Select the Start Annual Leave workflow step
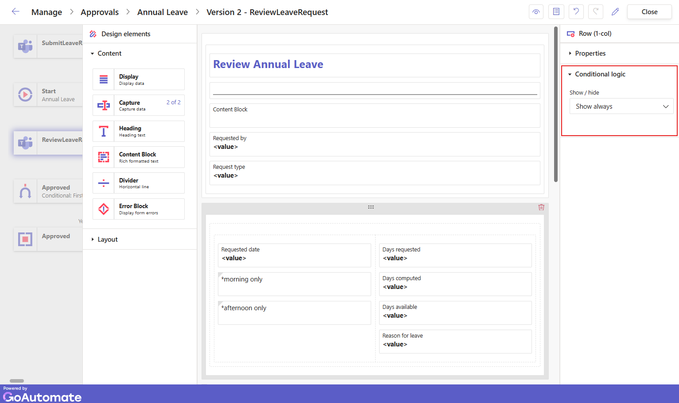This screenshot has width=679, height=403. [48, 95]
